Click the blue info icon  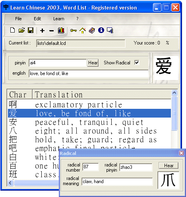[101, 30]
